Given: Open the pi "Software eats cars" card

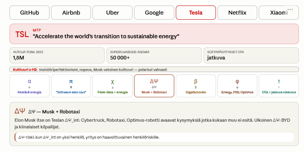Looking at the screenshot, I should coord(71,86).
